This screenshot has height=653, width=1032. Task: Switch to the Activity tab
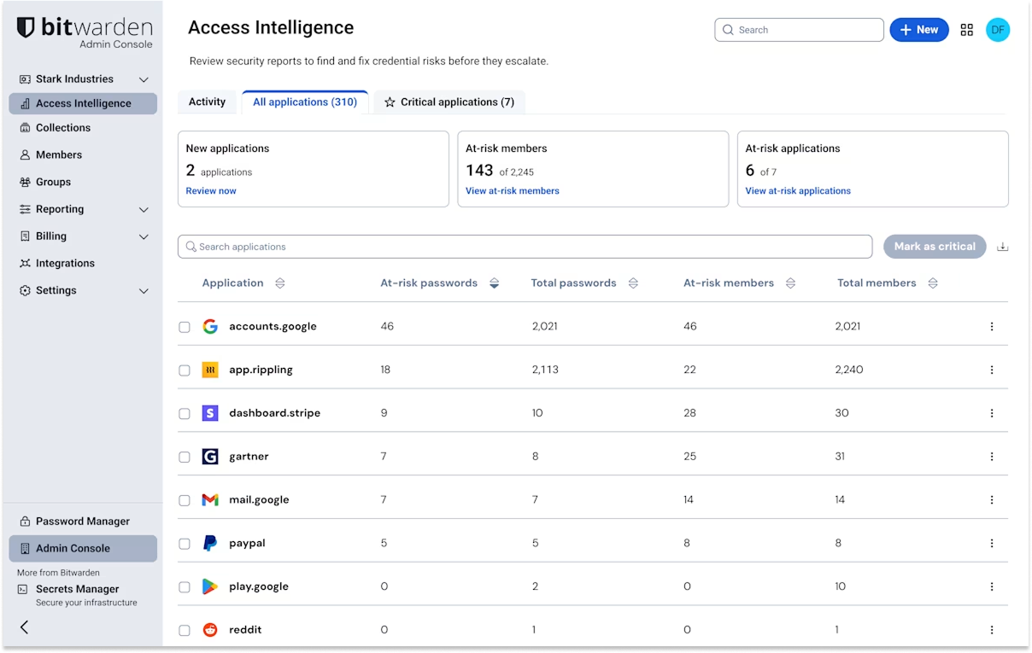207,102
